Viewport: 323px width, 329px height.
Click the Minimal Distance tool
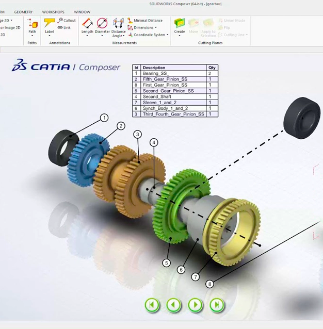coord(145,20)
